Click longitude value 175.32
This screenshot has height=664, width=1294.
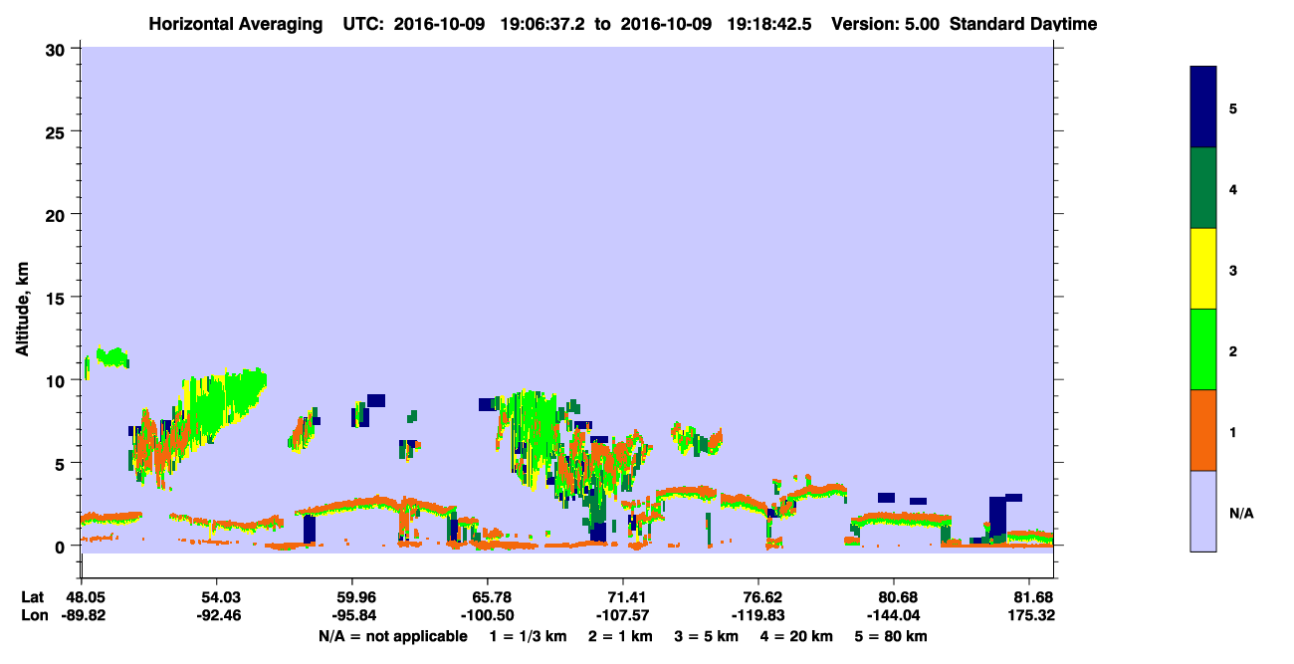(x=1032, y=615)
